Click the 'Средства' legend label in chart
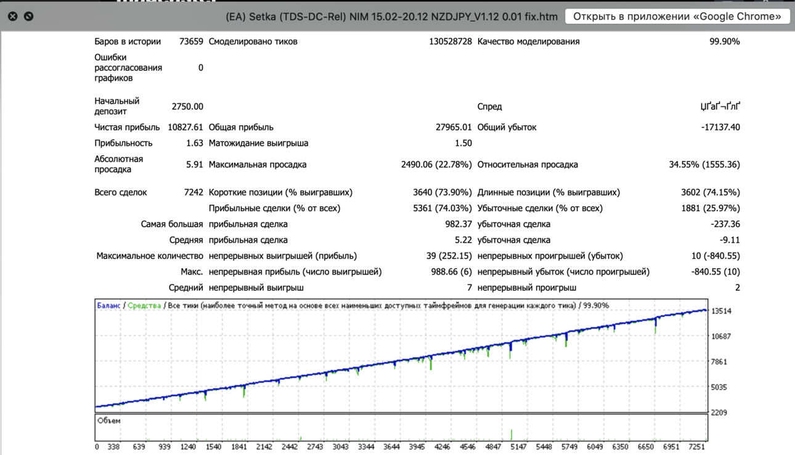 [144, 305]
